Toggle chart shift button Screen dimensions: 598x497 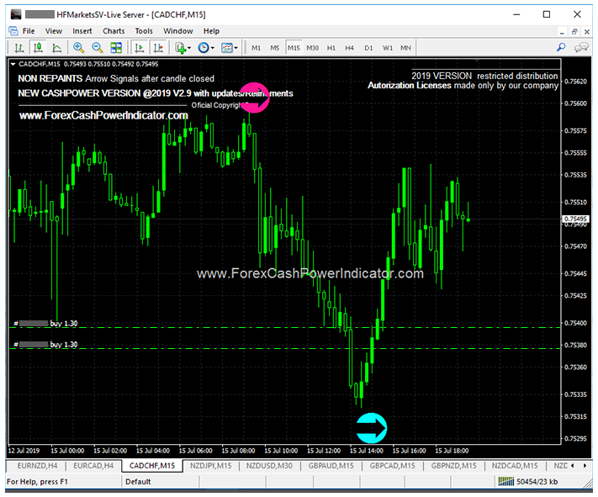coord(158,48)
